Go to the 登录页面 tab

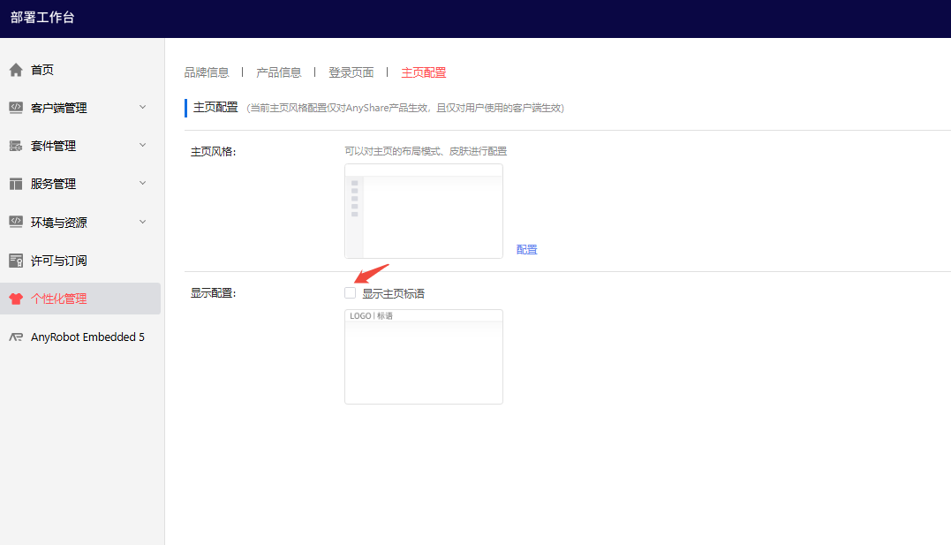click(x=351, y=72)
